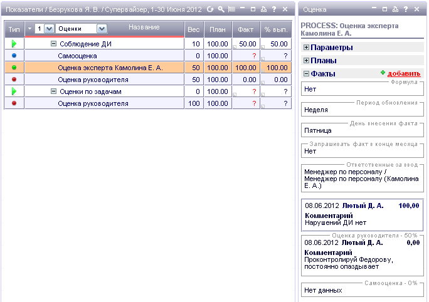Select the Самооценка row

pos(148,56)
